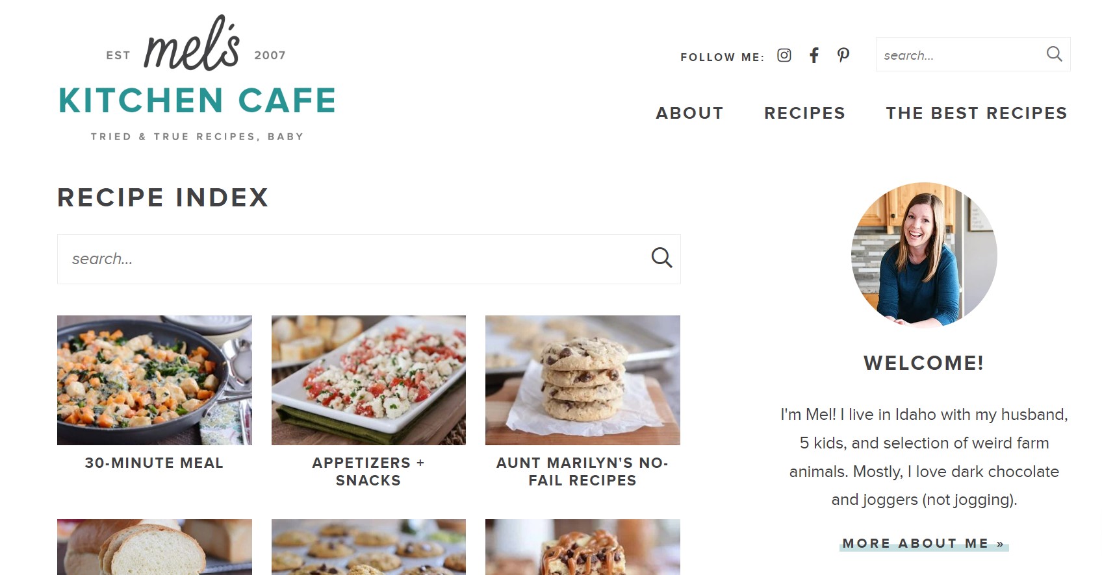The width and height of the screenshot is (1102, 575).
Task: Open Mel's Instagram profile icon
Action: tap(784, 55)
